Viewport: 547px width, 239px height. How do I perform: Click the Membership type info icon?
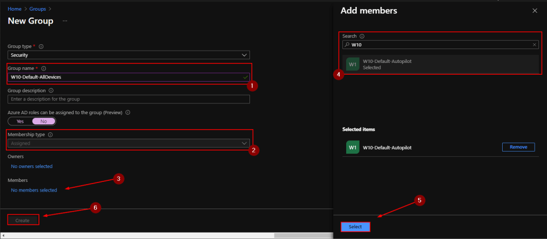(50, 135)
